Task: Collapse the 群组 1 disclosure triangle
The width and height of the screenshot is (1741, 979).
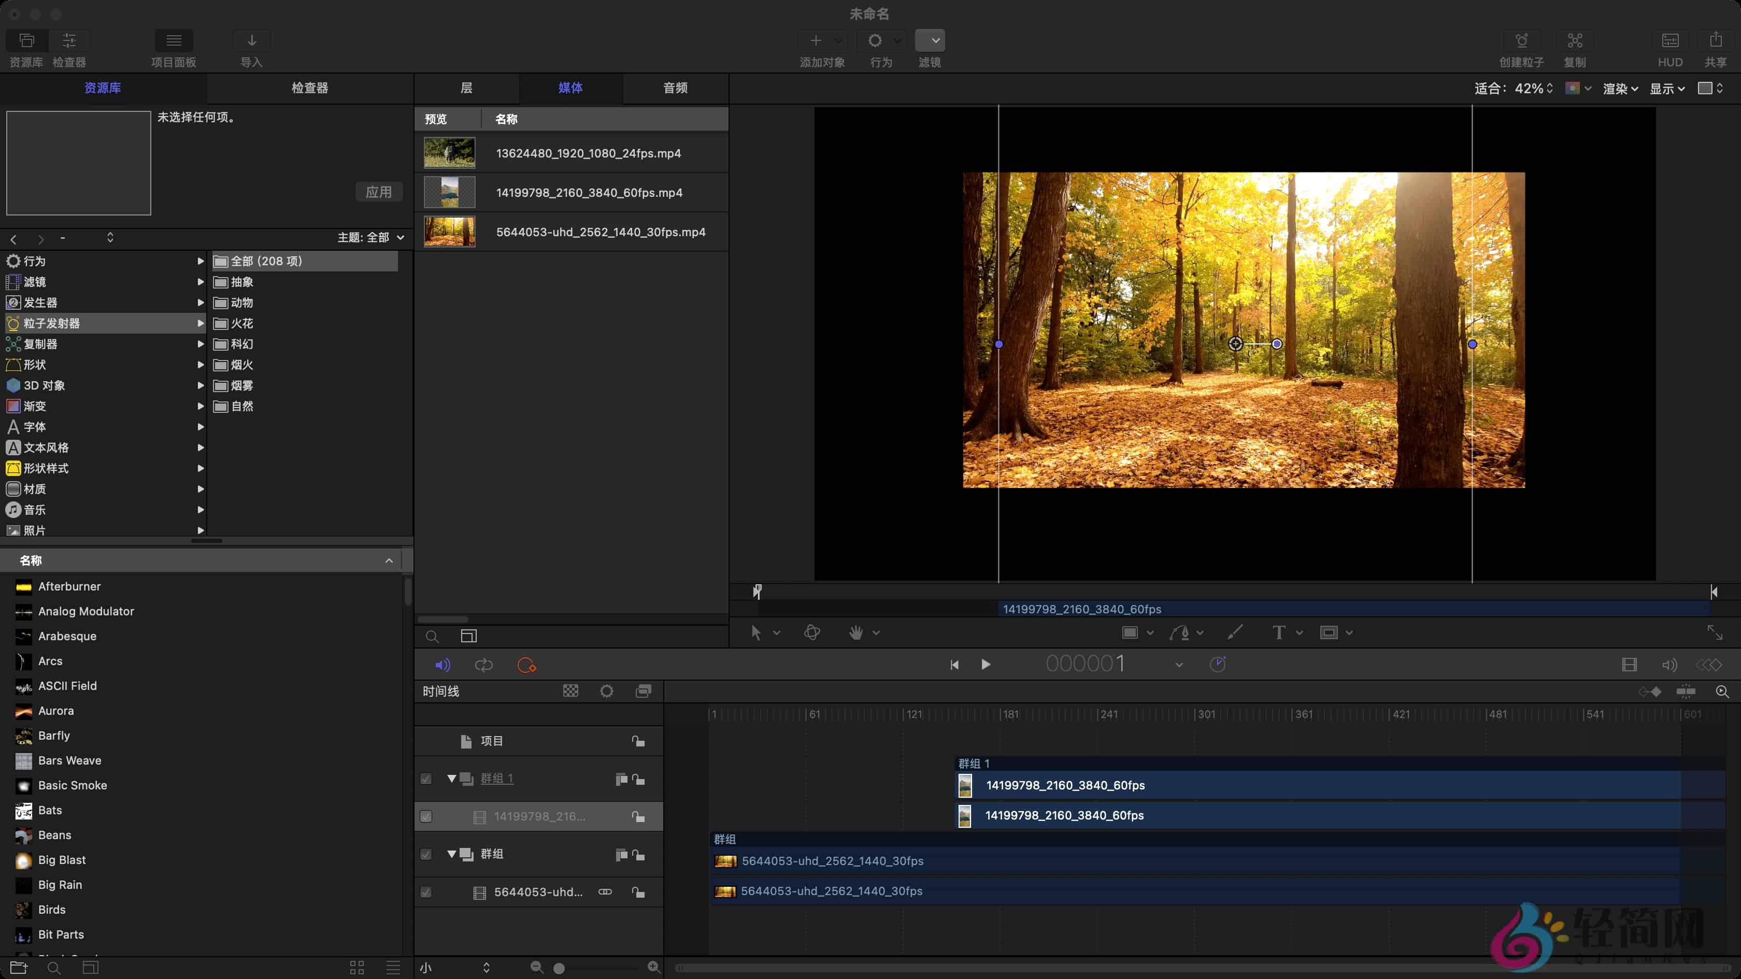Action: (x=451, y=779)
